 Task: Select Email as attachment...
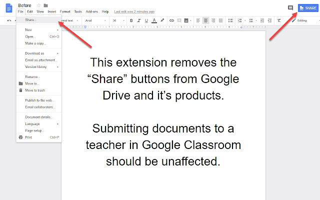coord(39,60)
